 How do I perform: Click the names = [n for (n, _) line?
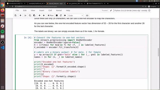(x=58, y=57)
